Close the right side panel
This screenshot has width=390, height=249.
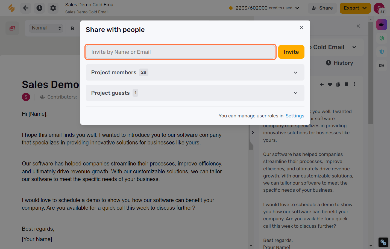click(x=358, y=26)
